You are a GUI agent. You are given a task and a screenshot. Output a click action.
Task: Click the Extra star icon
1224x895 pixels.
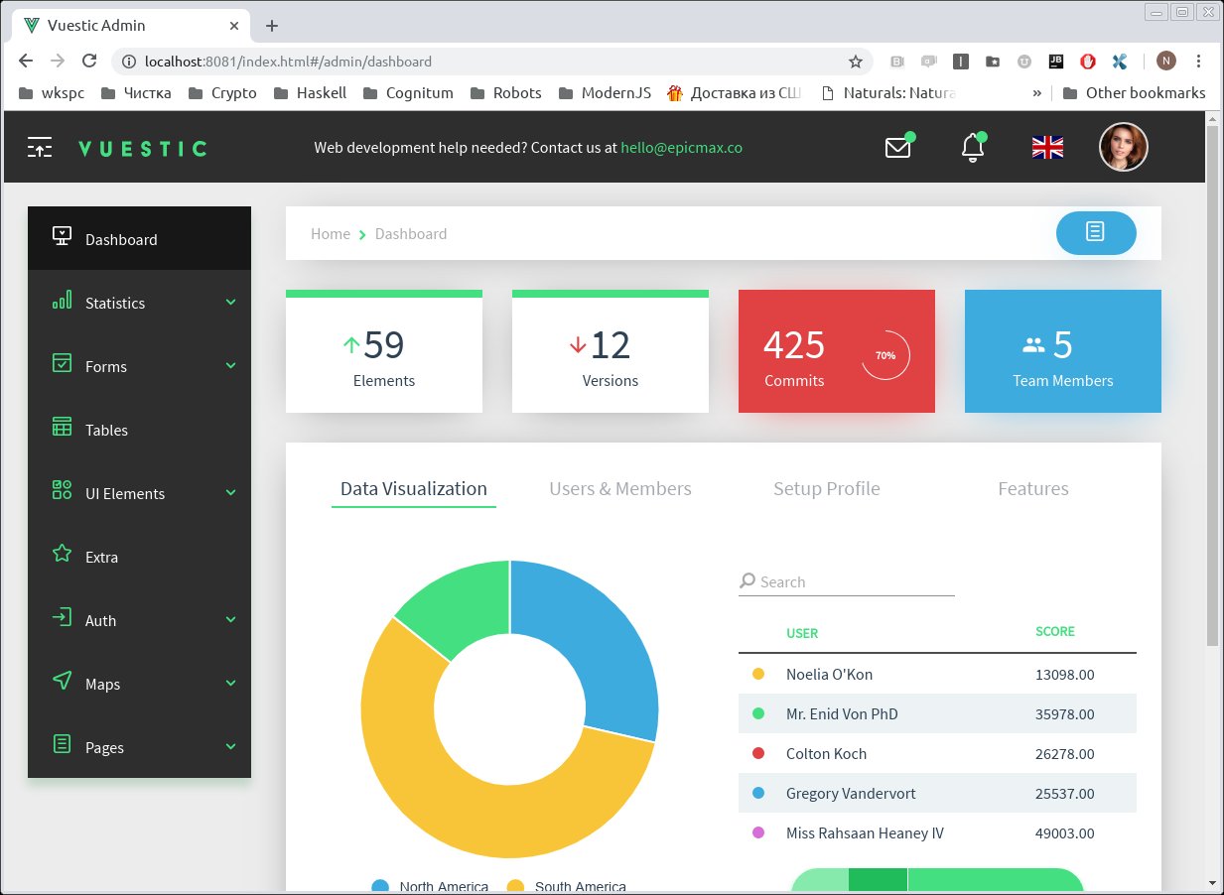[62, 555]
